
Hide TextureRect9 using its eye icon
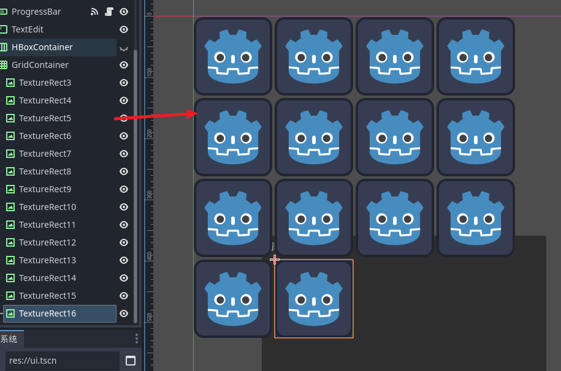tap(124, 189)
